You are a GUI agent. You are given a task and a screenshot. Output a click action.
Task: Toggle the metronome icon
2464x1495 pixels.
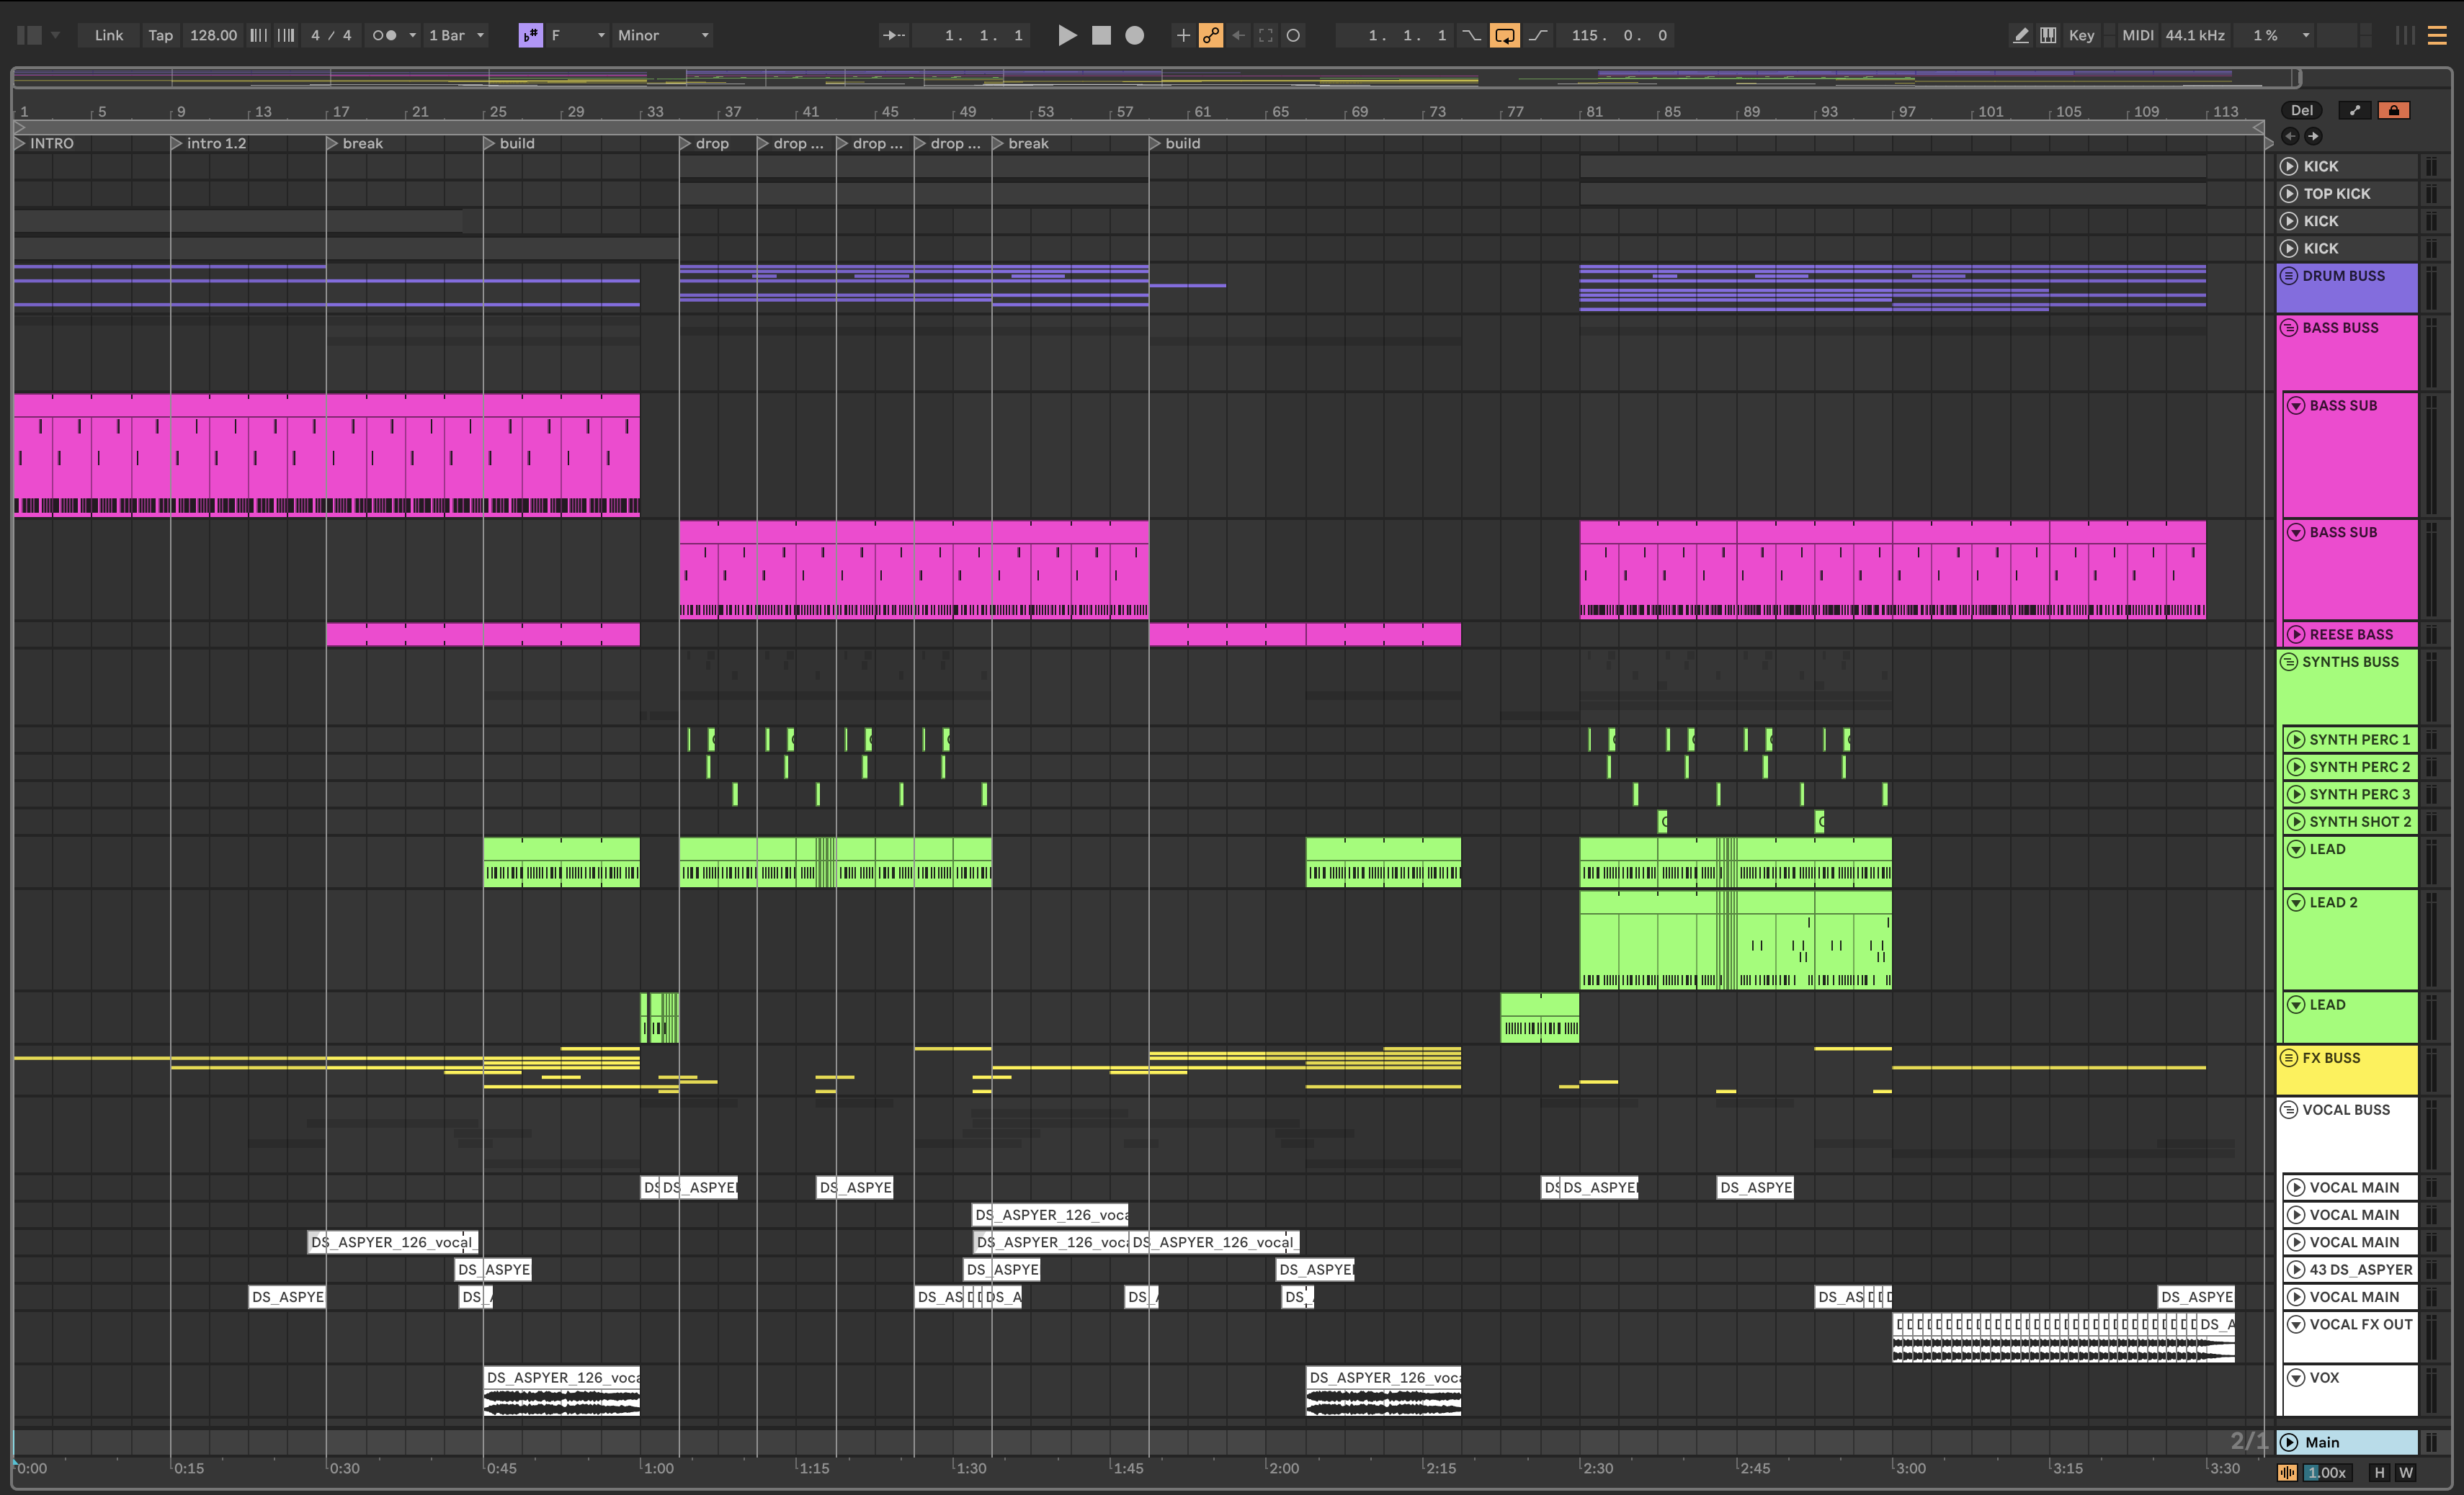coord(384,35)
